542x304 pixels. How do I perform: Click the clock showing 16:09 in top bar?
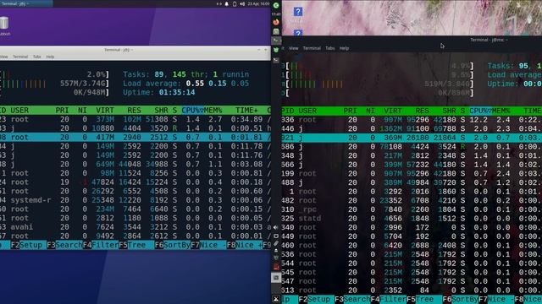pos(258,3)
